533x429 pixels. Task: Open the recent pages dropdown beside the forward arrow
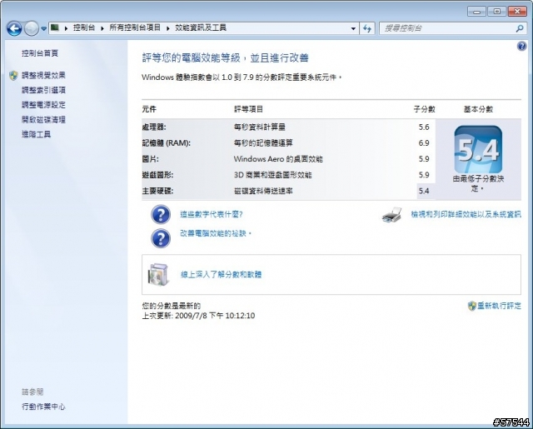[x=44, y=29]
